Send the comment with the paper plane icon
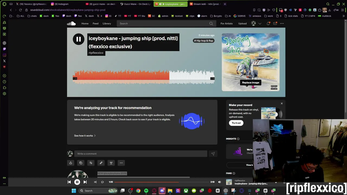 pyautogui.click(x=213, y=154)
